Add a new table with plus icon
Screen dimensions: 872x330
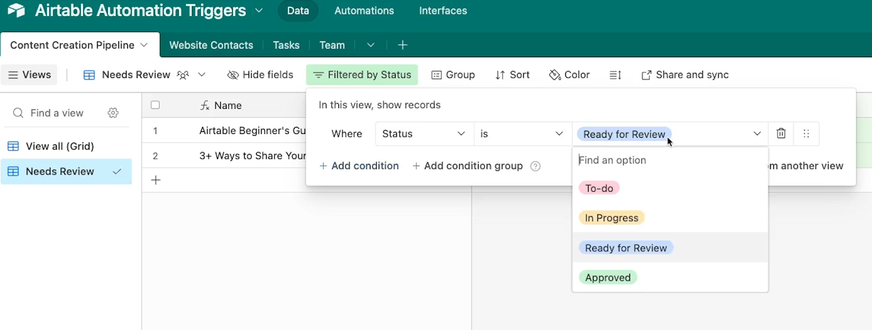[403, 45]
